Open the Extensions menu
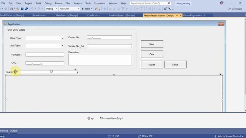Viewport: 246px width, 138px height. pos(100,3)
